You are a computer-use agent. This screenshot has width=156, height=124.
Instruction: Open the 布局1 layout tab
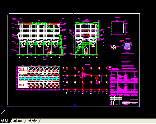coord(18,121)
